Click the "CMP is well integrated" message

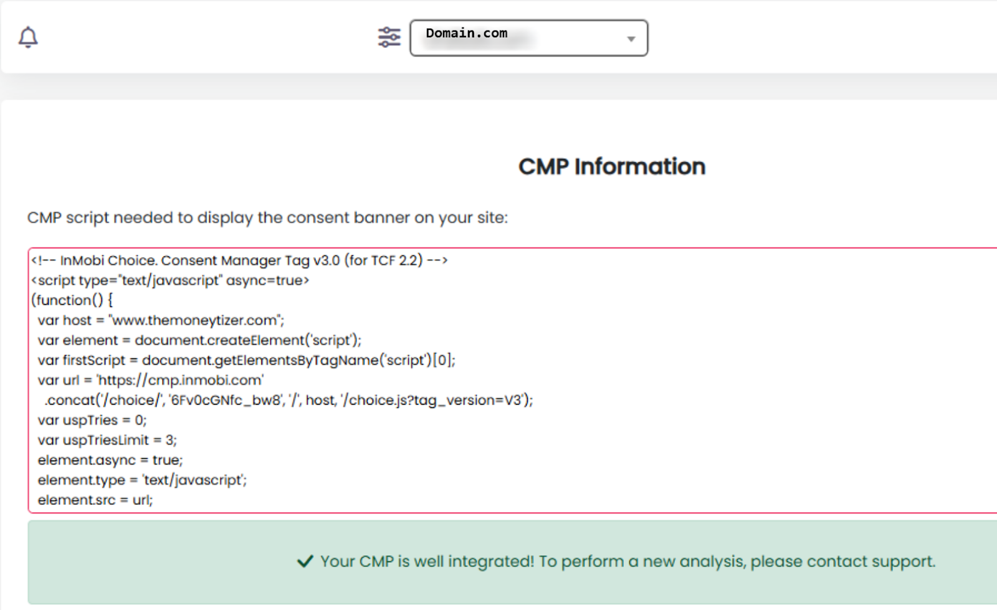(627, 561)
